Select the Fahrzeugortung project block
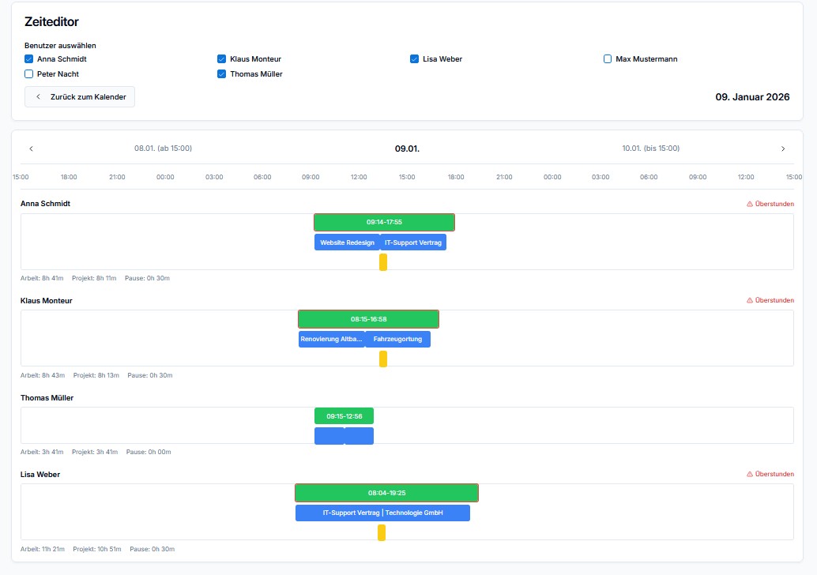The height and width of the screenshot is (575, 817). [397, 339]
